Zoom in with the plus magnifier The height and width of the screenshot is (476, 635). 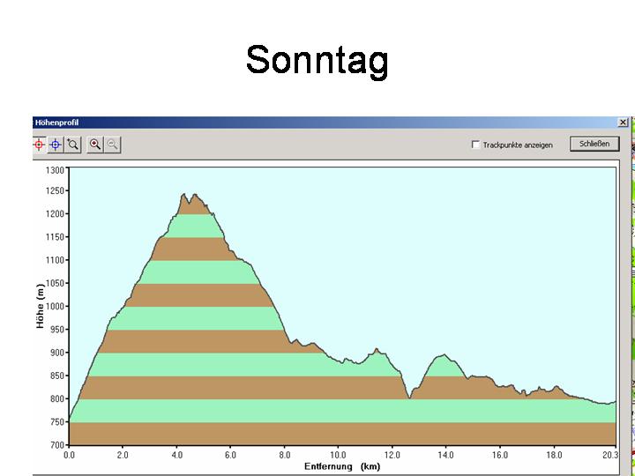click(x=95, y=145)
